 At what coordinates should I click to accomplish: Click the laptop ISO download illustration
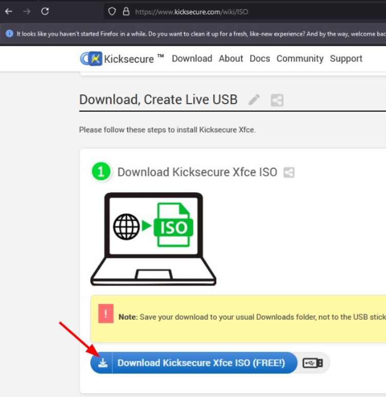[x=153, y=239]
